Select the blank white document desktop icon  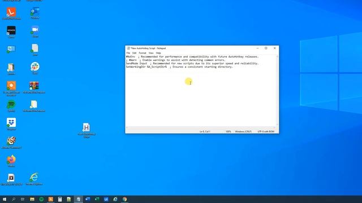(35, 50)
